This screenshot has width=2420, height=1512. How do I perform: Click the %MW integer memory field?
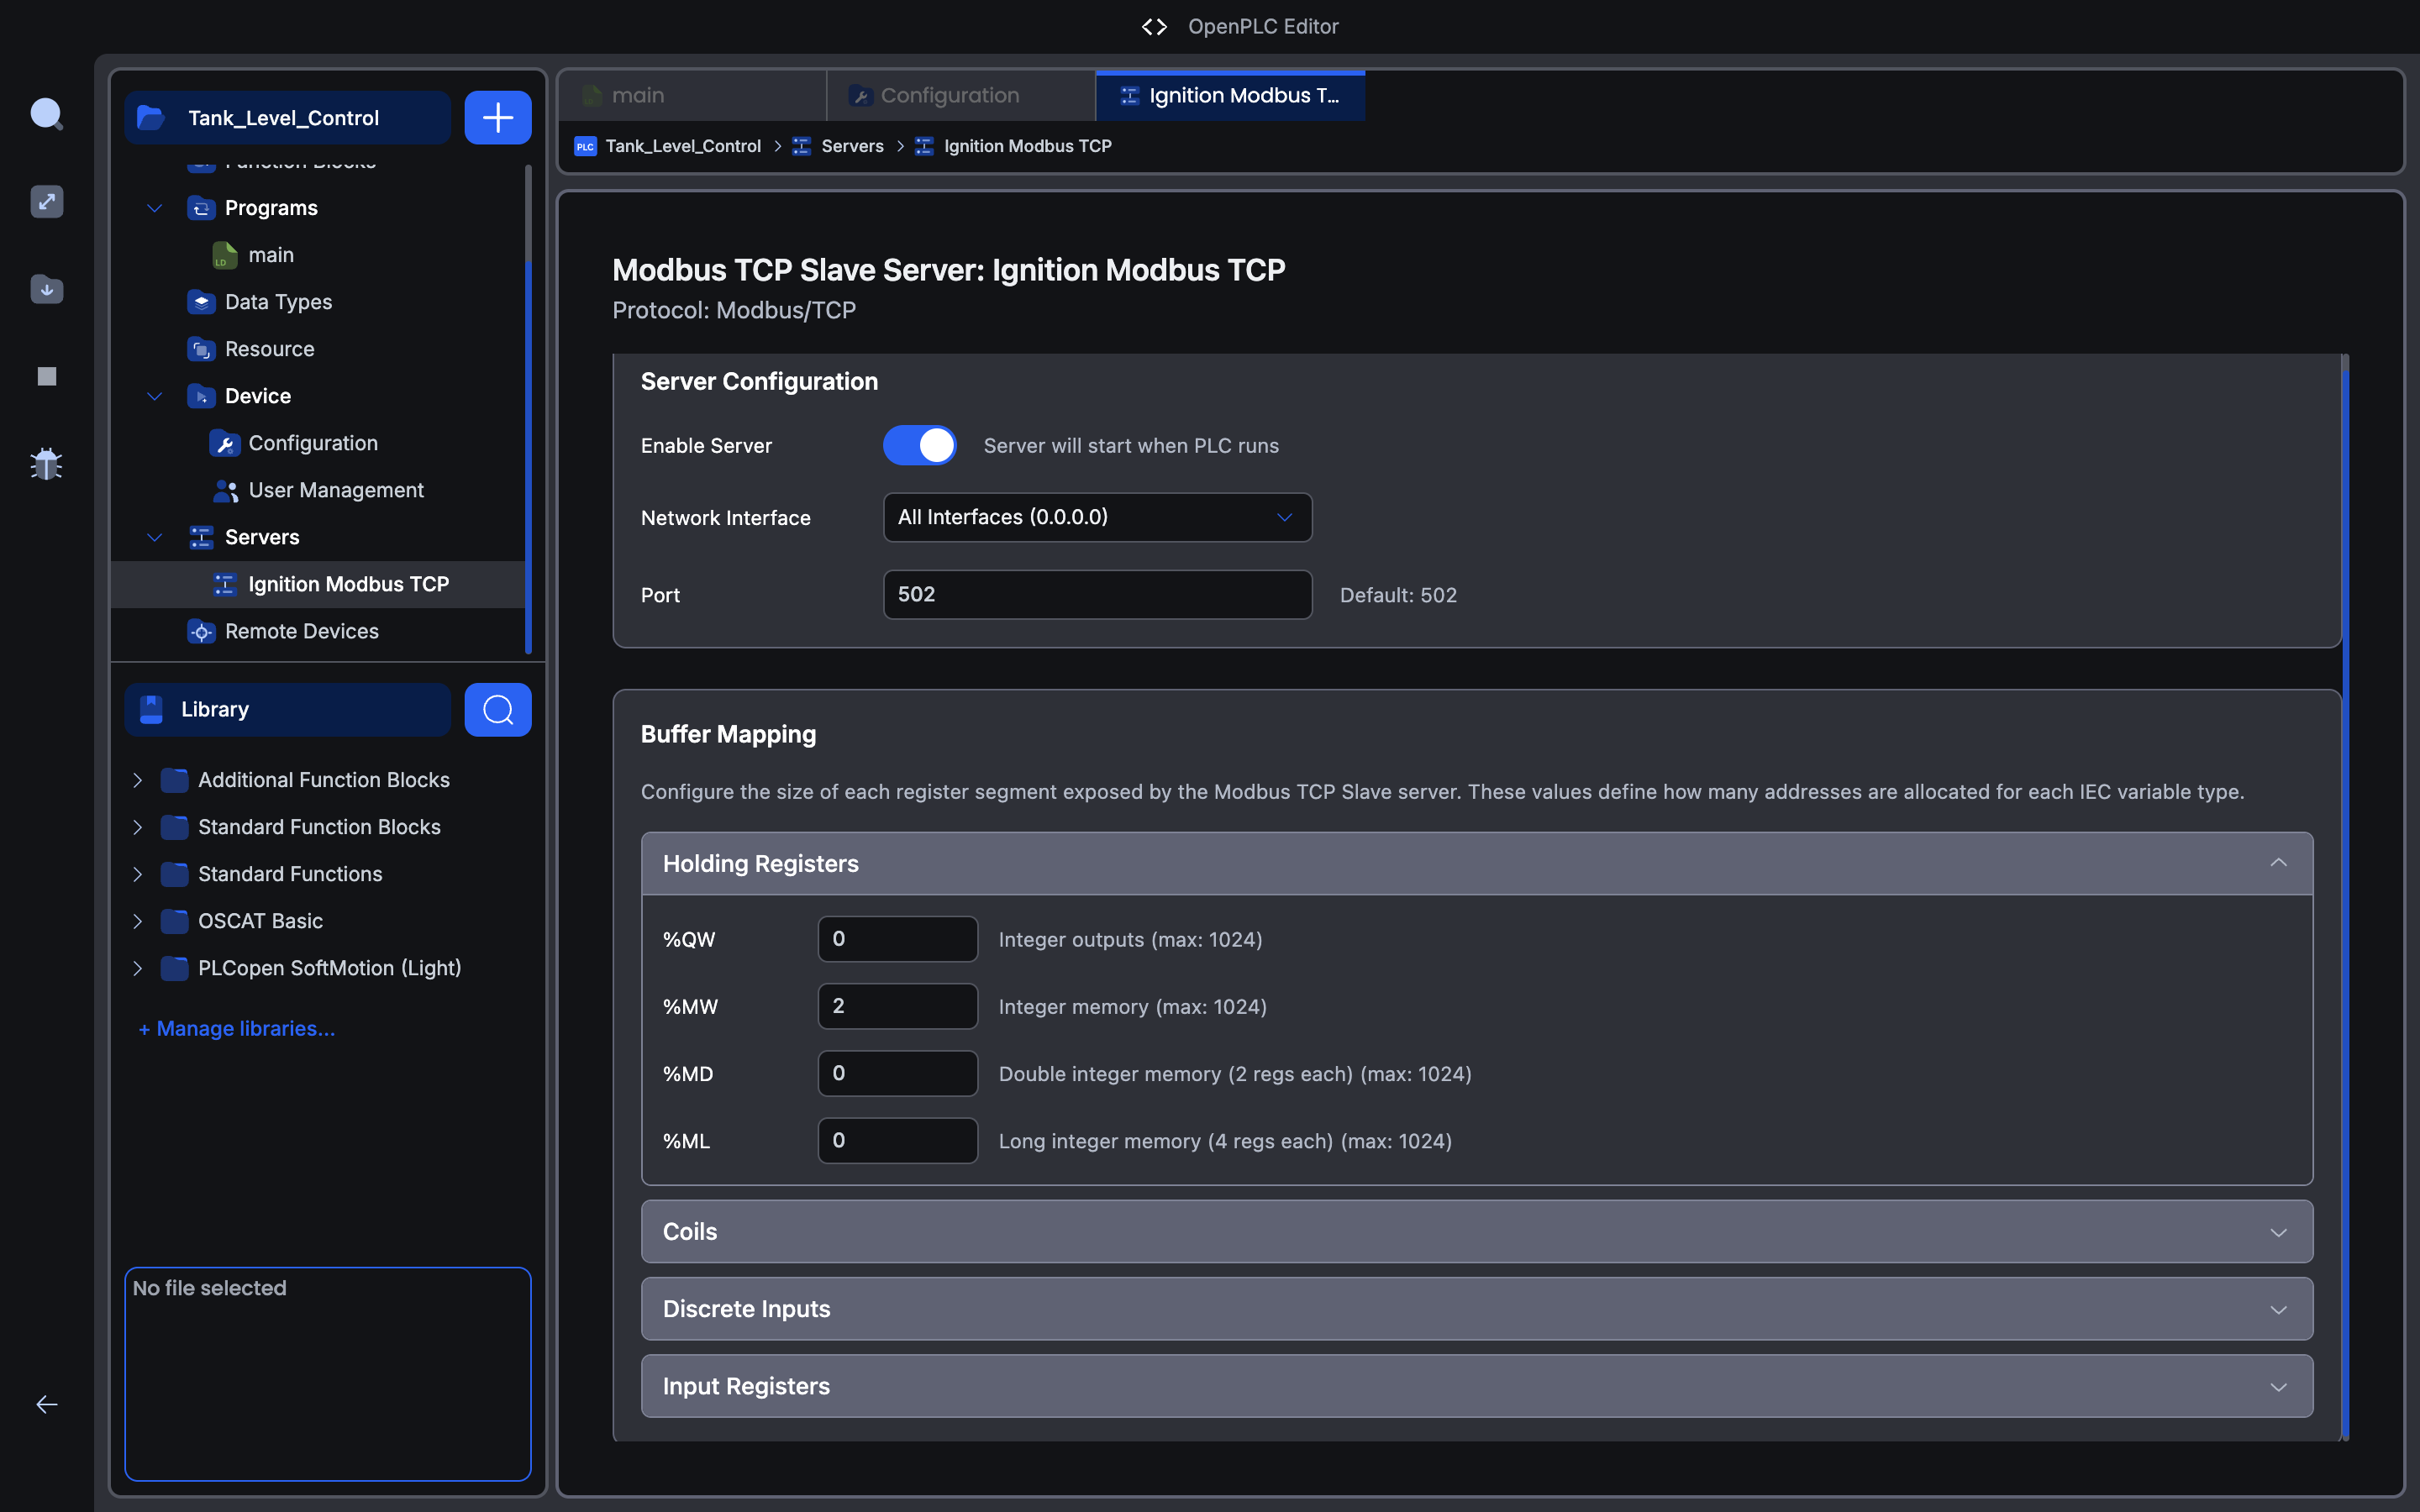click(x=897, y=1006)
